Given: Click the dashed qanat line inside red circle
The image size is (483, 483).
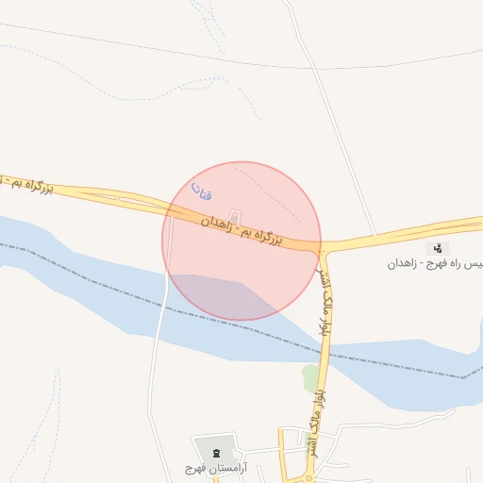Looking at the screenshot, I should pos(267,195).
